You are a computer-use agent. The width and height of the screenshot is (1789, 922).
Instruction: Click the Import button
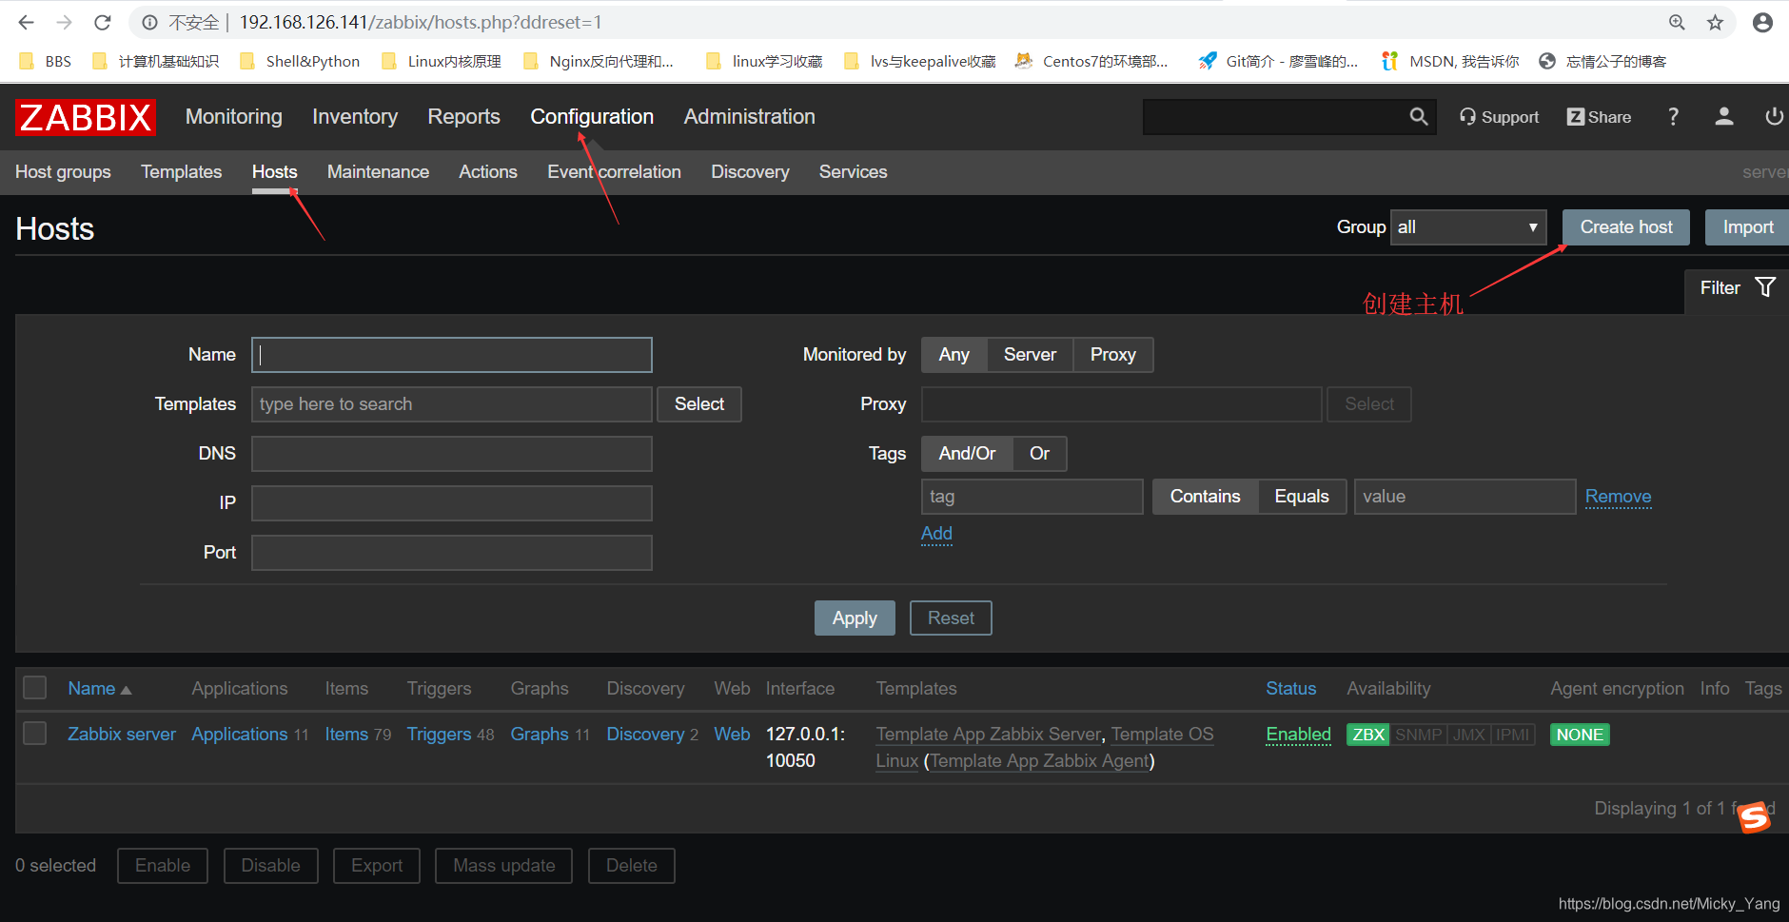tap(1747, 227)
